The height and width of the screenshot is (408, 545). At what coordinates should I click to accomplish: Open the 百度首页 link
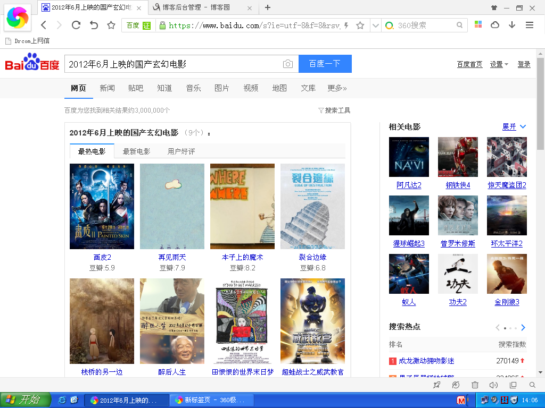[x=469, y=64]
